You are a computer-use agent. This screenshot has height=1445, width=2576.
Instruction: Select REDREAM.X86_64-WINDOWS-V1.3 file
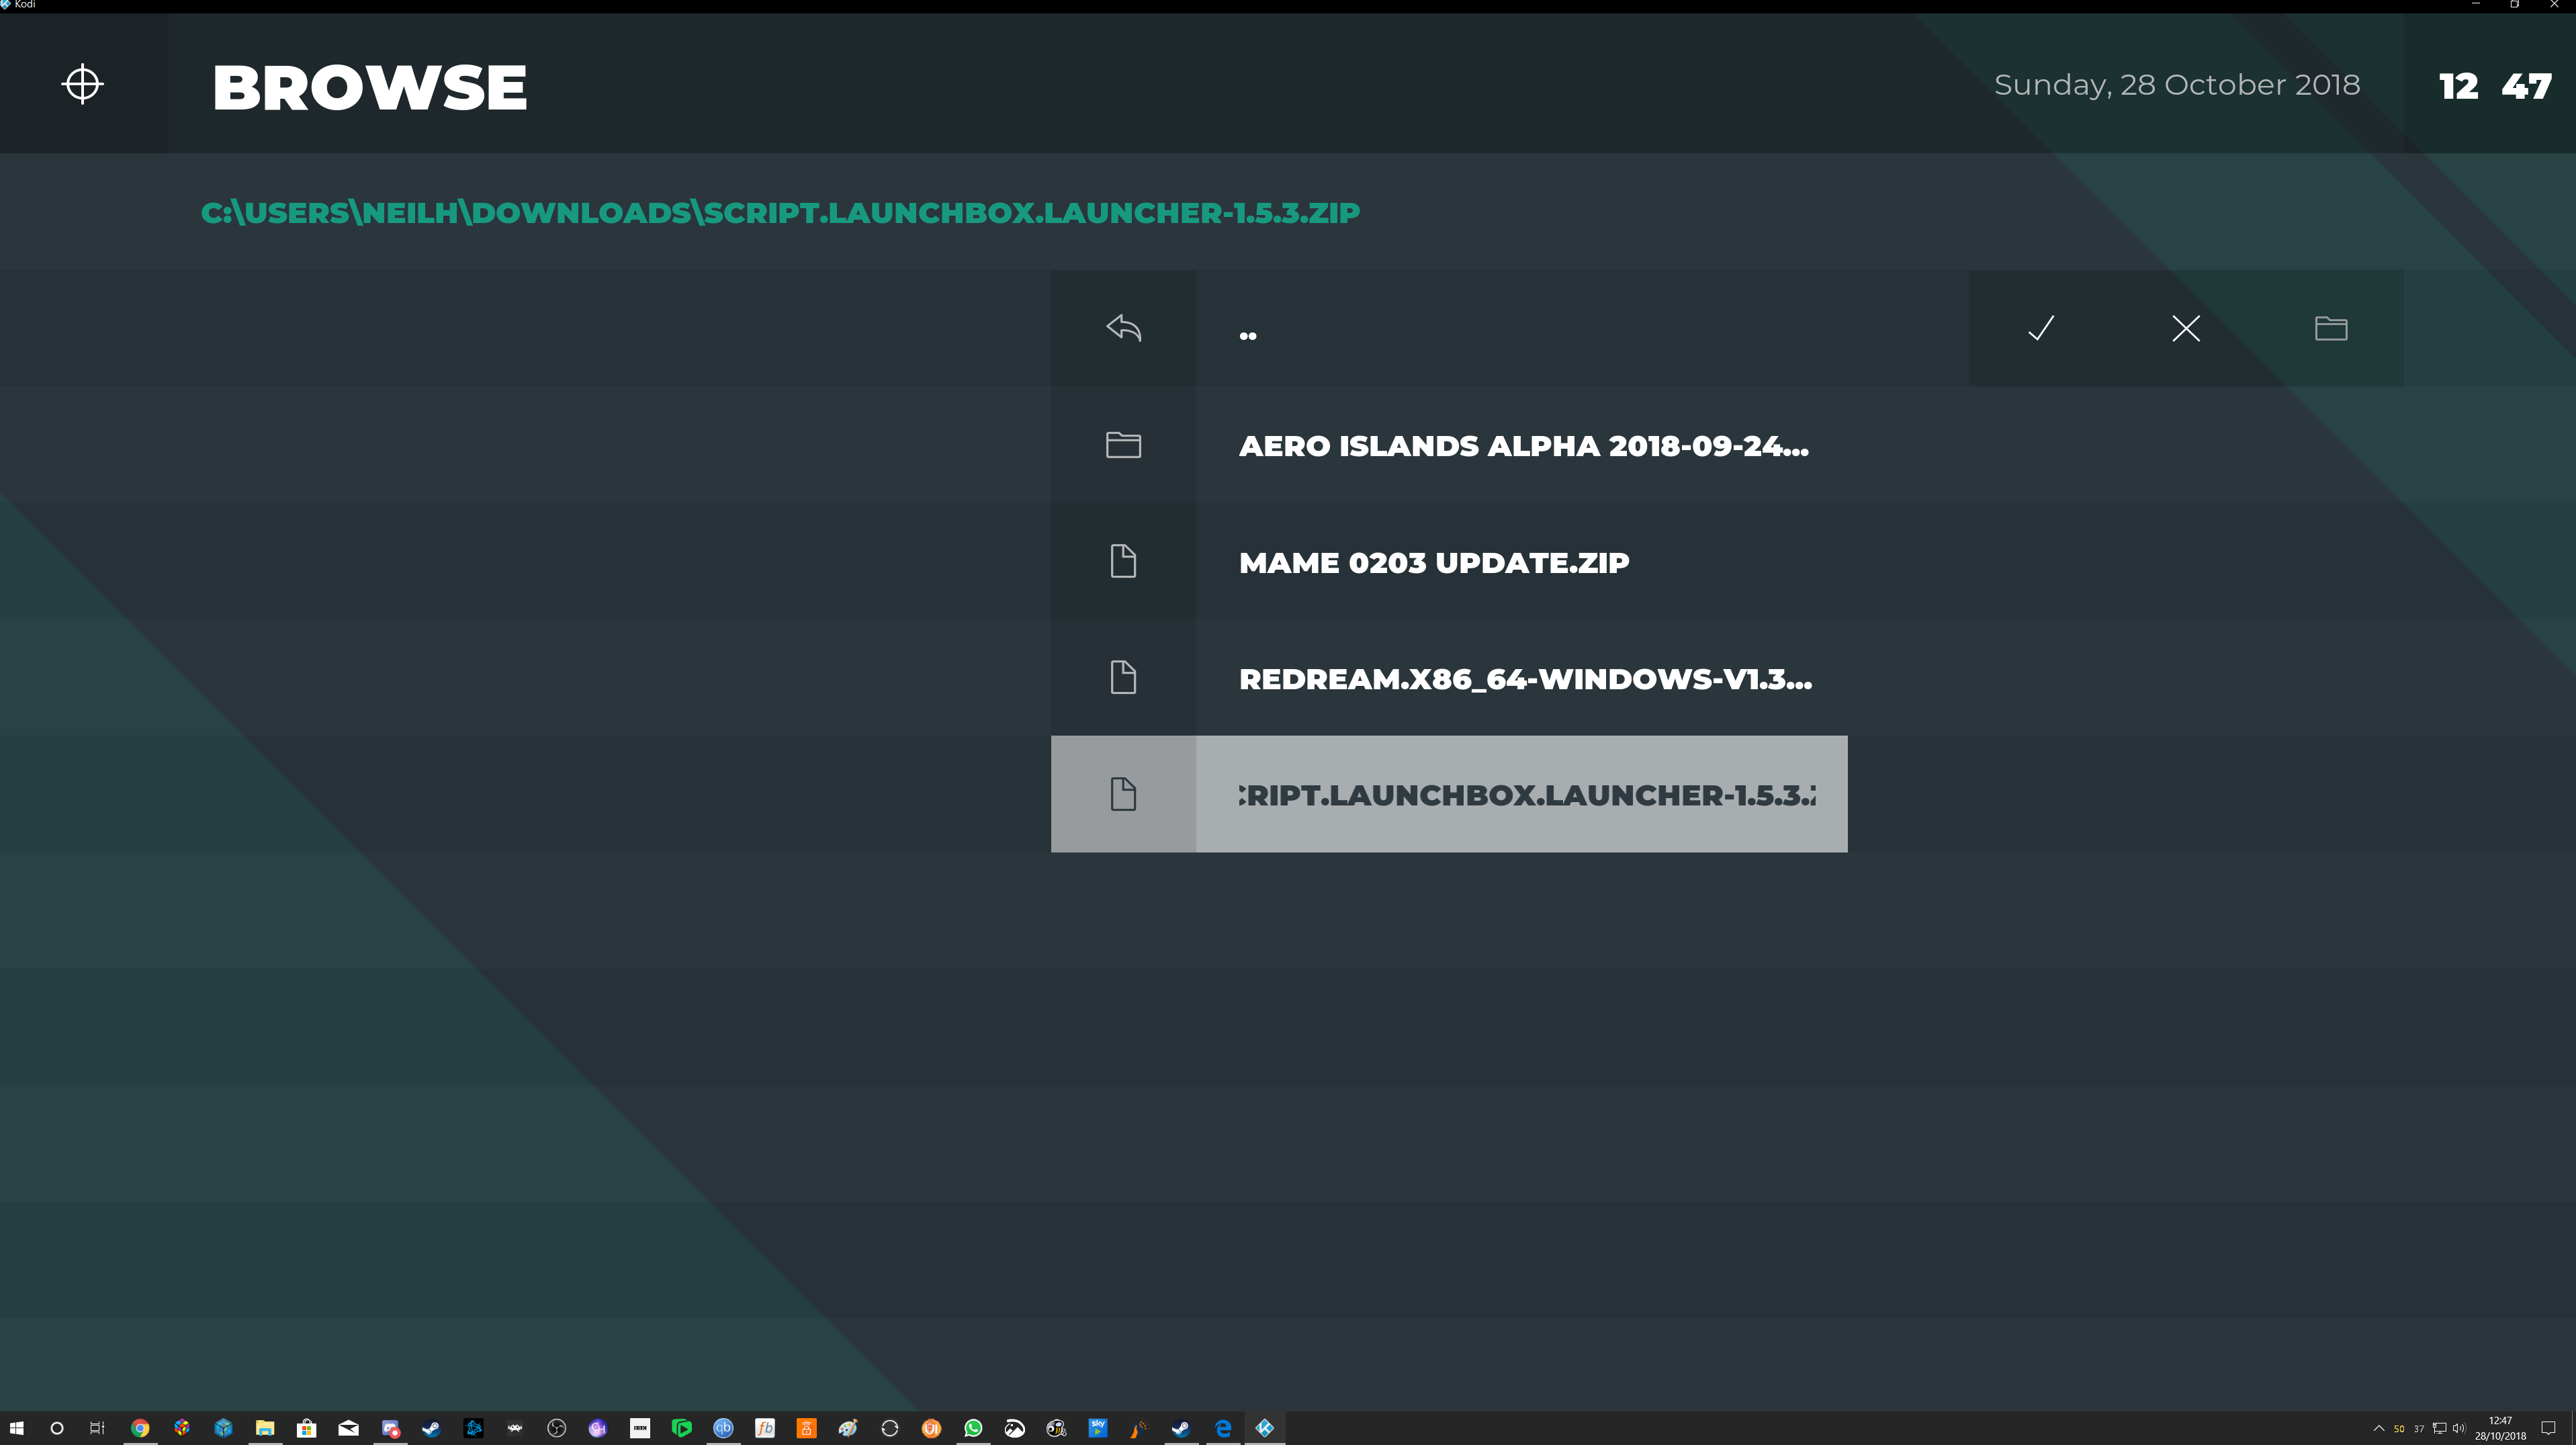[x=1449, y=678]
